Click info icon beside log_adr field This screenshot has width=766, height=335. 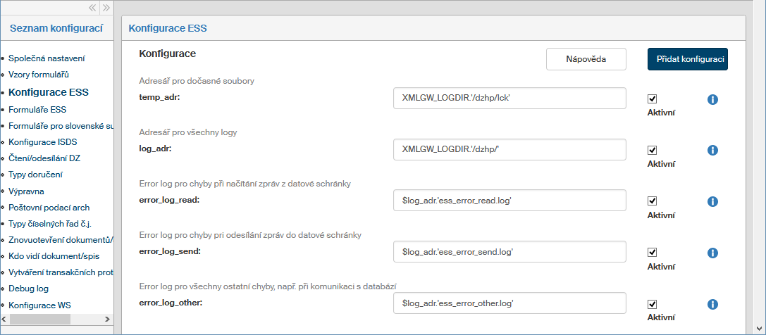click(712, 151)
